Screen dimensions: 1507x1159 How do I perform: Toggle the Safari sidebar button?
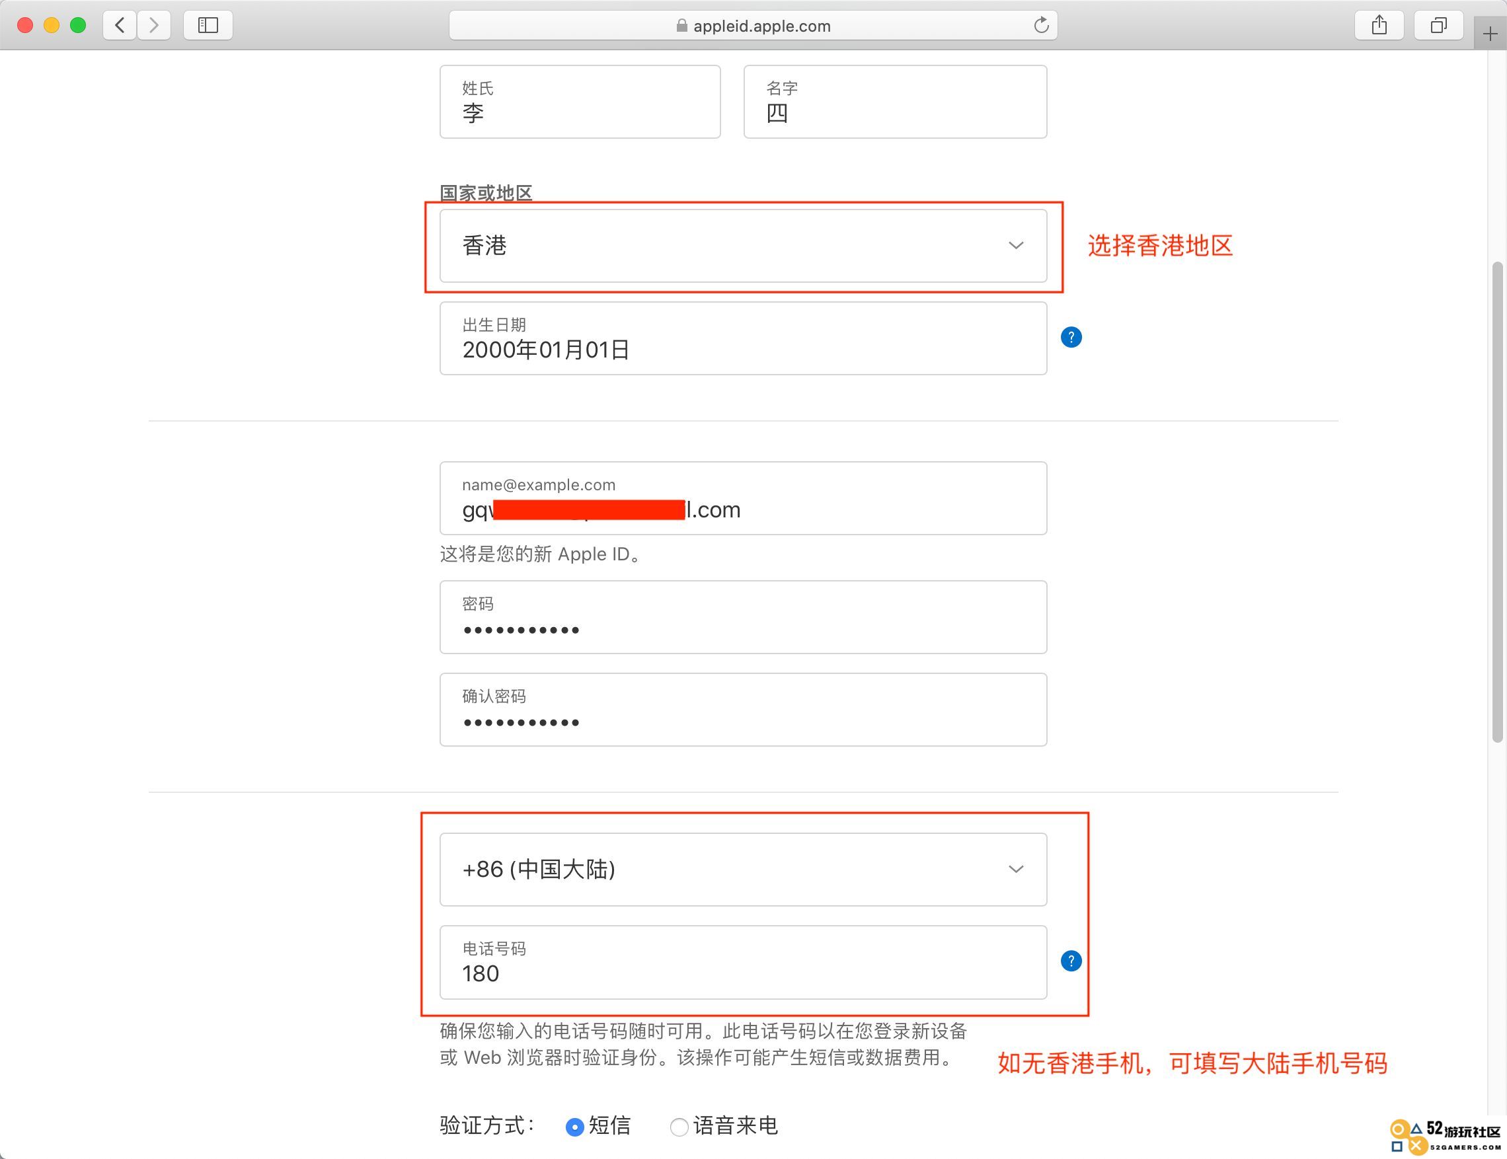point(208,26)
